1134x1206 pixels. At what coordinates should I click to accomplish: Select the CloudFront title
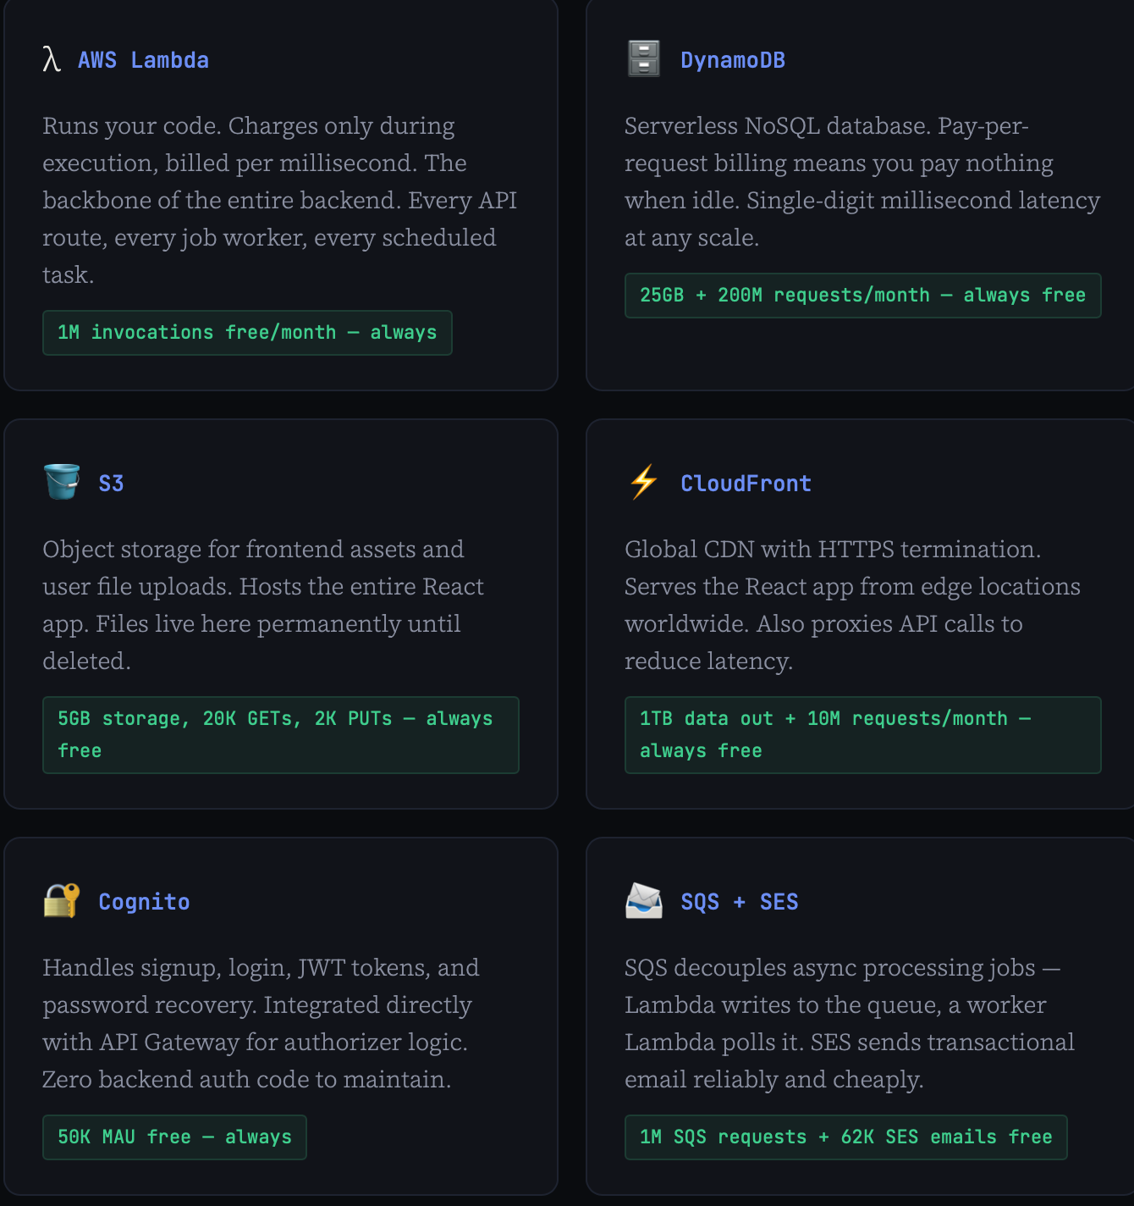click(746, 484)
